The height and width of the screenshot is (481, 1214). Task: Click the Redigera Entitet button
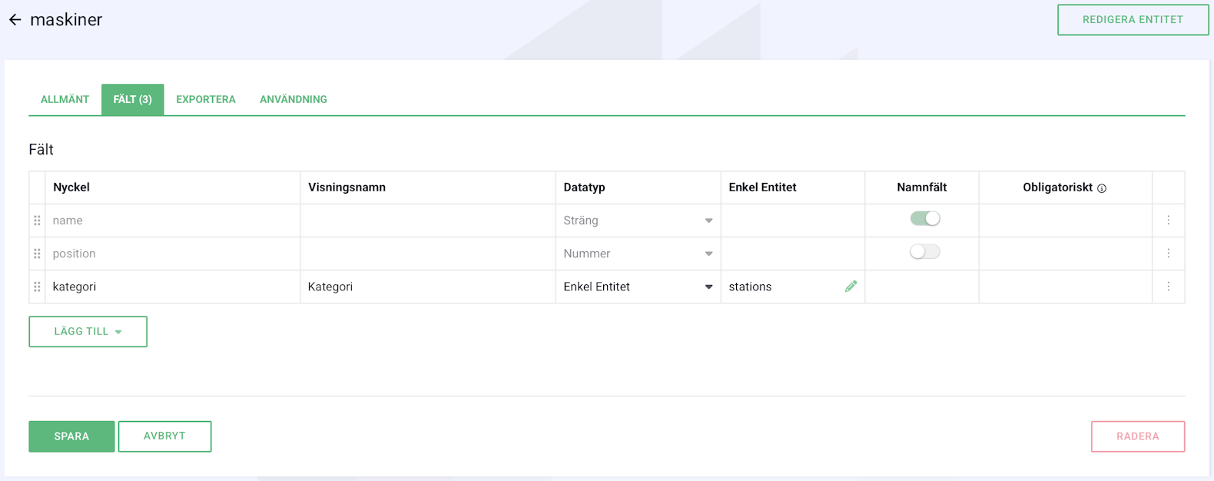tap(1133, 20)
